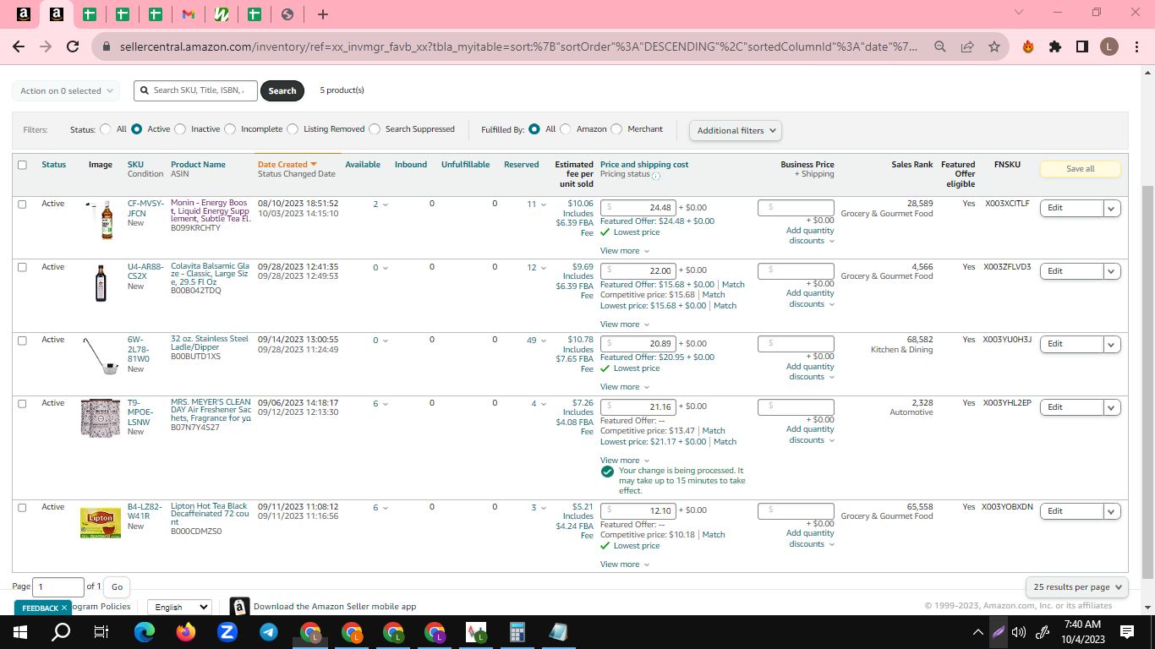Open the Chrome three-dot menu
The width and height of the screenshot is (1155, 649).
click(x=1136, y=46)
